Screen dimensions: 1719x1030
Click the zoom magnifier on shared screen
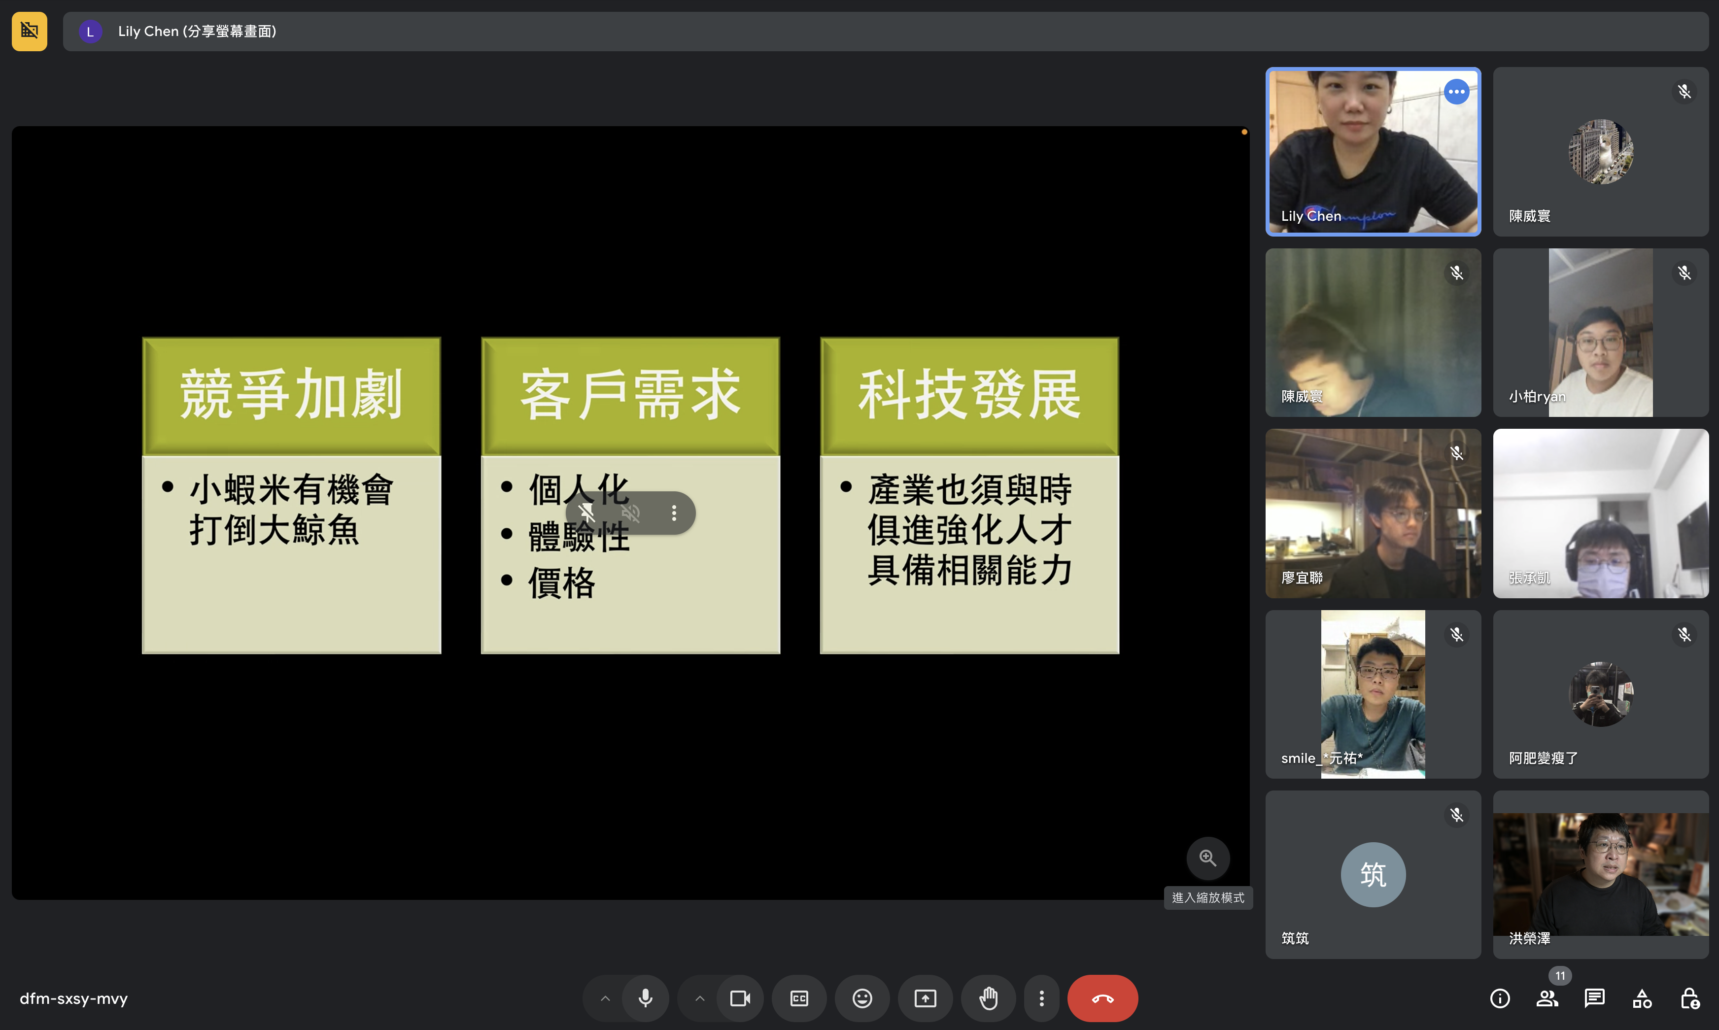point(1207,858)
